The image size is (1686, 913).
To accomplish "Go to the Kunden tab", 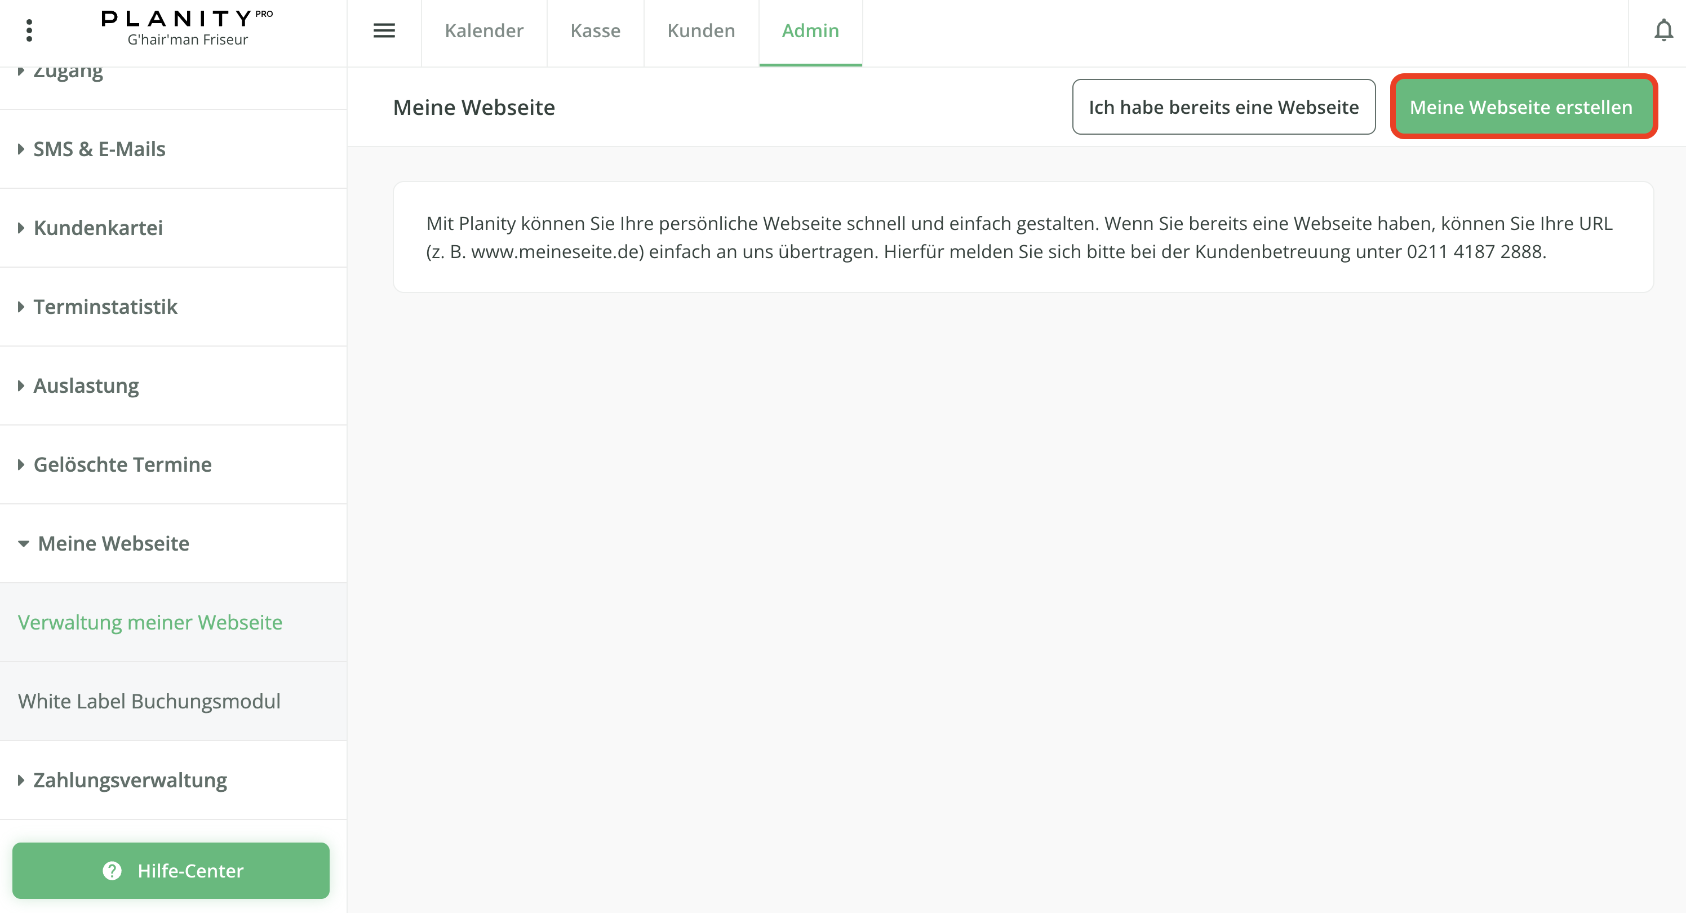I will 701,30.
